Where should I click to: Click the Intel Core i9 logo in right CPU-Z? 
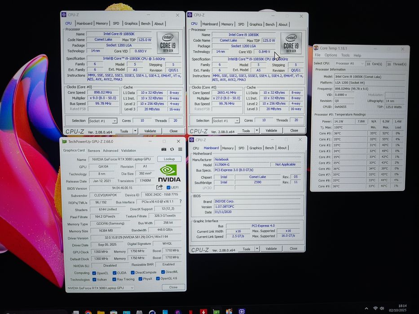(x=291, y=44)
